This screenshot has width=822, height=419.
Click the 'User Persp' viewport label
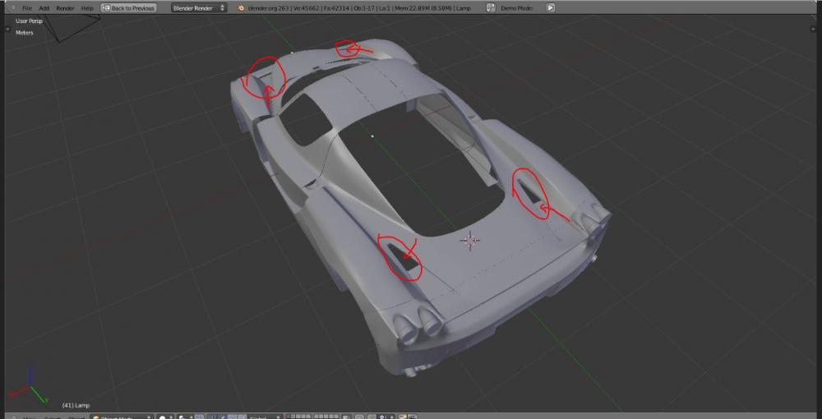29,21
